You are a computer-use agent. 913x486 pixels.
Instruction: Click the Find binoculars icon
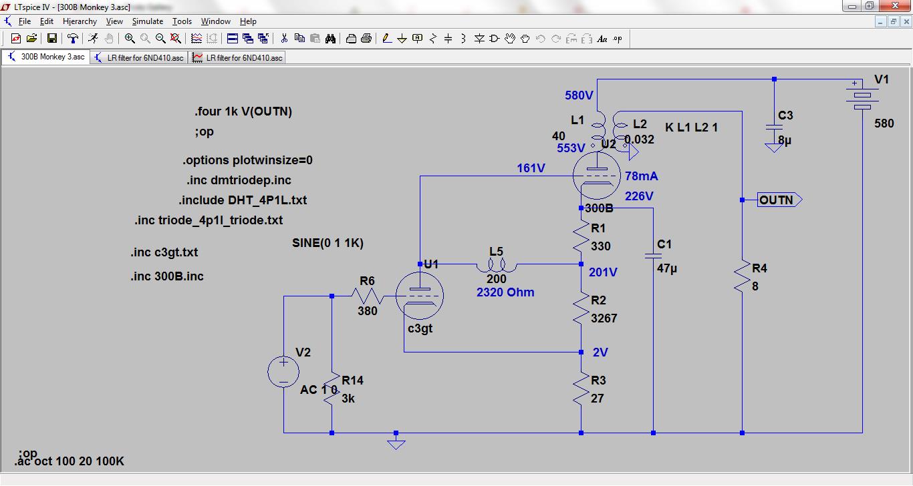[x=330, y=39]
